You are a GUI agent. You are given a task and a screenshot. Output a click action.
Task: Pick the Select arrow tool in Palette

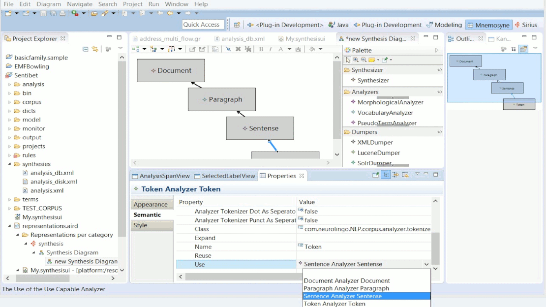347,60
